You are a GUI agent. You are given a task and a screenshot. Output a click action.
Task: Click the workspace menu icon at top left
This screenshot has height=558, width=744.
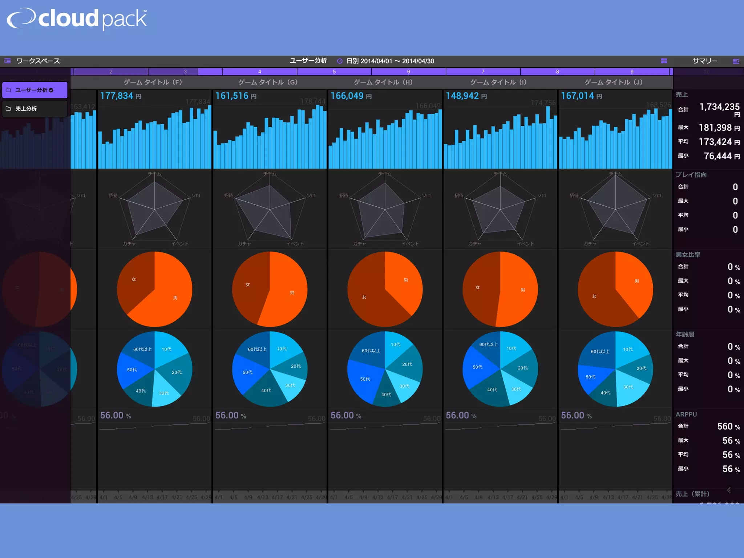click(8, 61)
